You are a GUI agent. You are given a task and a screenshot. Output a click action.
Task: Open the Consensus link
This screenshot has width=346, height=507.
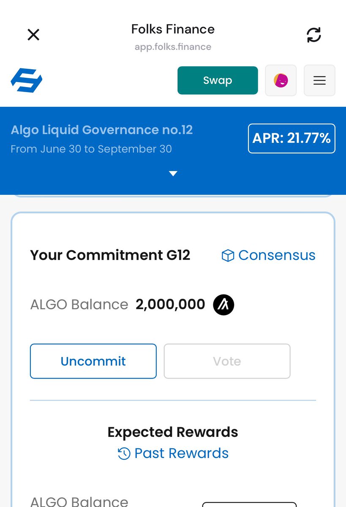277,255
